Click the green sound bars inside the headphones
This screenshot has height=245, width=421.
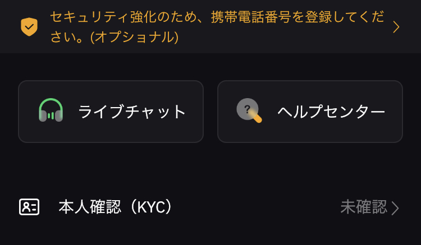[51, 115]
